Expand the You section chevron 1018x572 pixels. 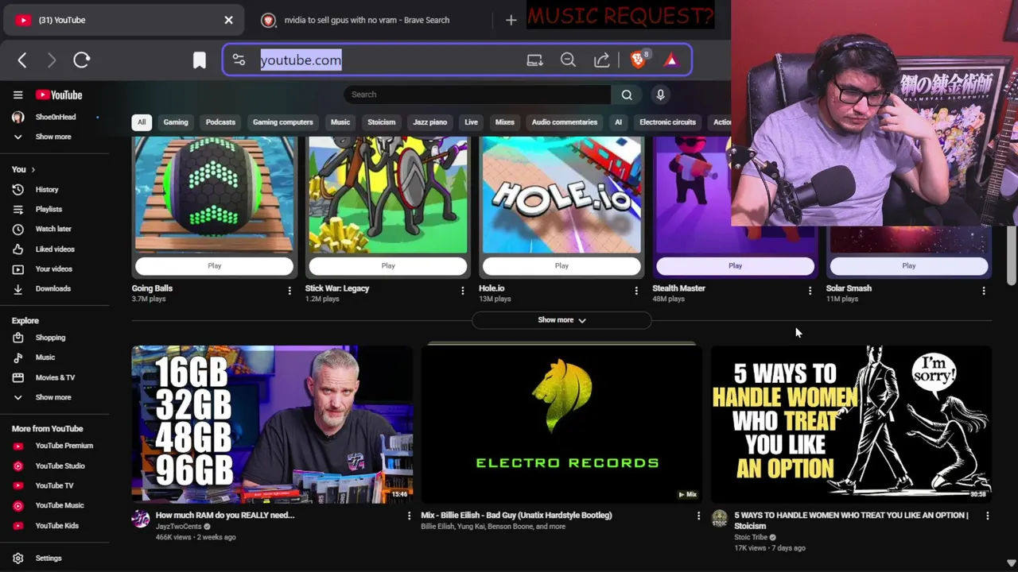point(33,169)
